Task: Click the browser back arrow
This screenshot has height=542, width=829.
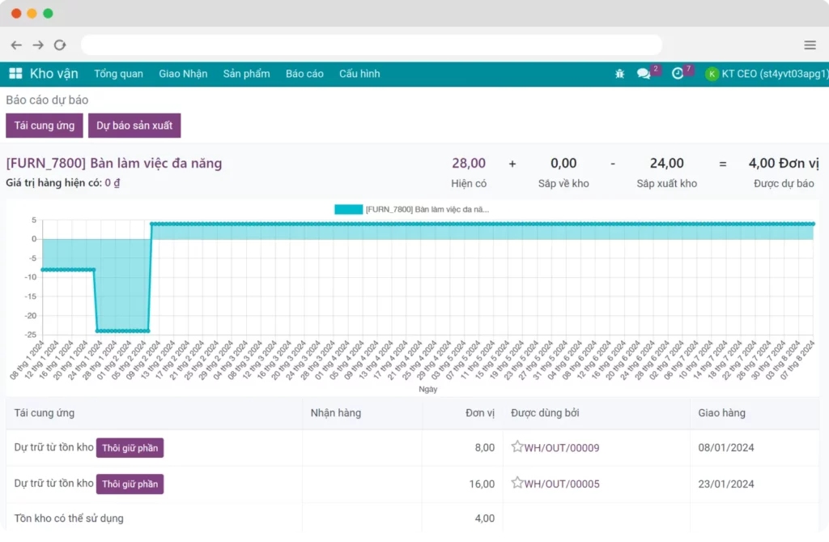Action: click(x=16, y=45)
